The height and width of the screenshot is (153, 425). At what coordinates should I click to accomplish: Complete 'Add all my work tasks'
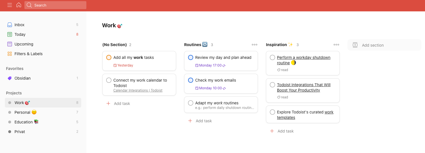click(109, 57)
